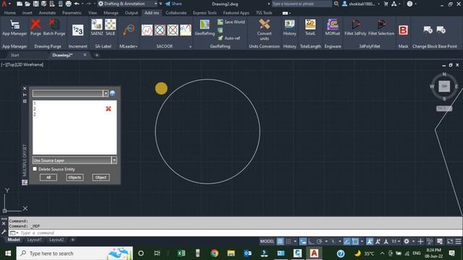Image resolution: width=463 pixels, height=260 pixels.
Task: Open Excel from the Windows taskbar
Action: point(182,253)
